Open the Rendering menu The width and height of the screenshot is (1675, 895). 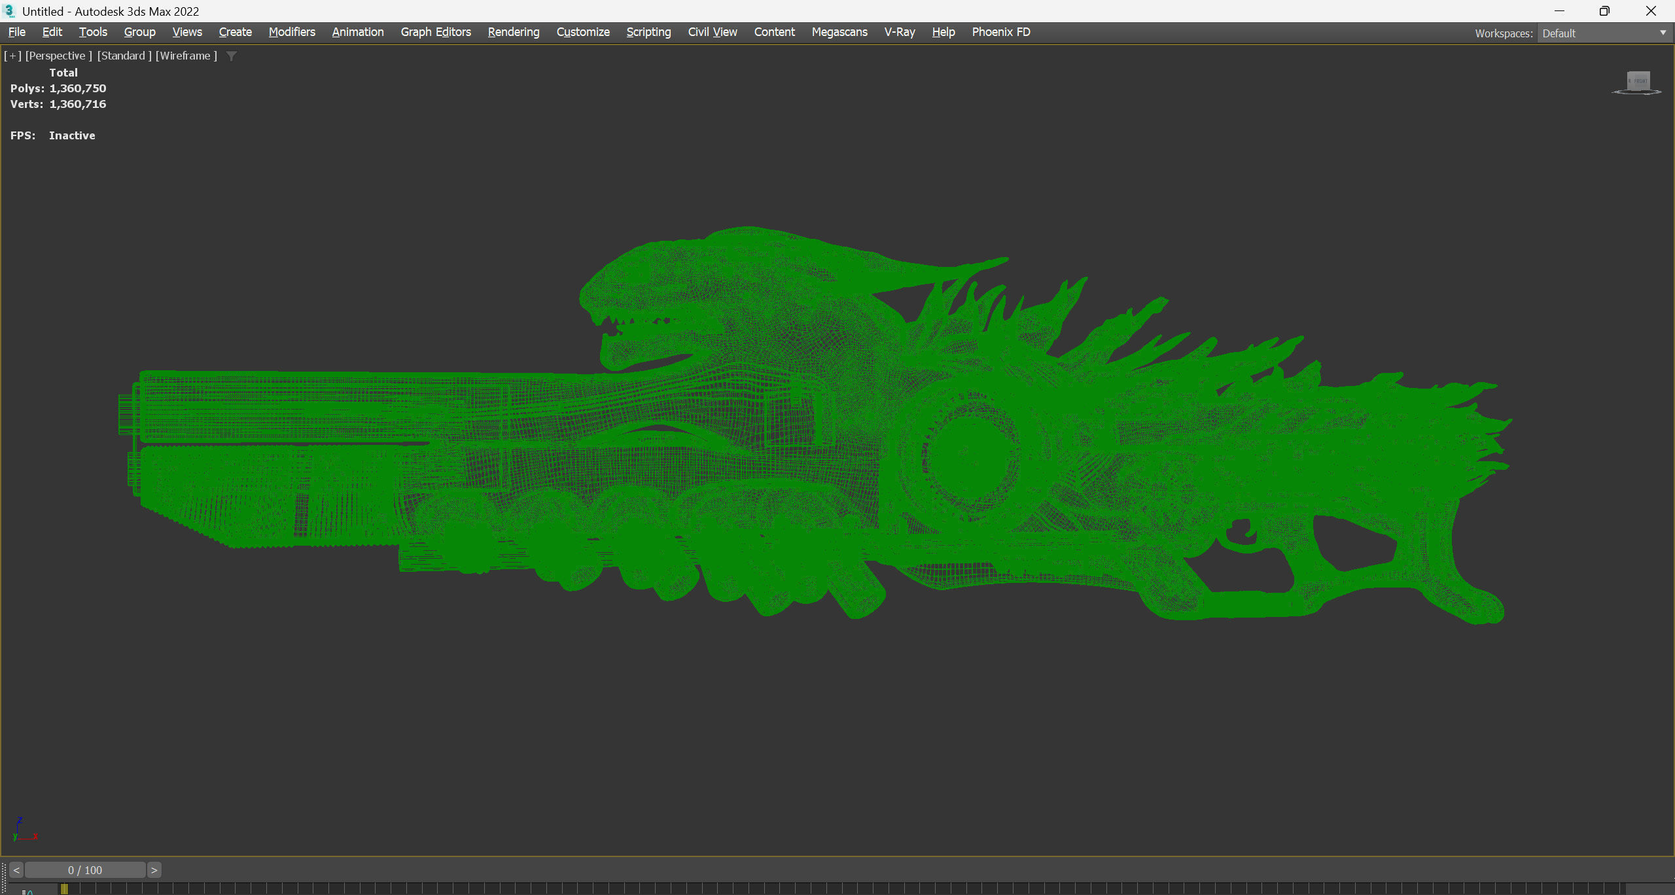point(514,32)
